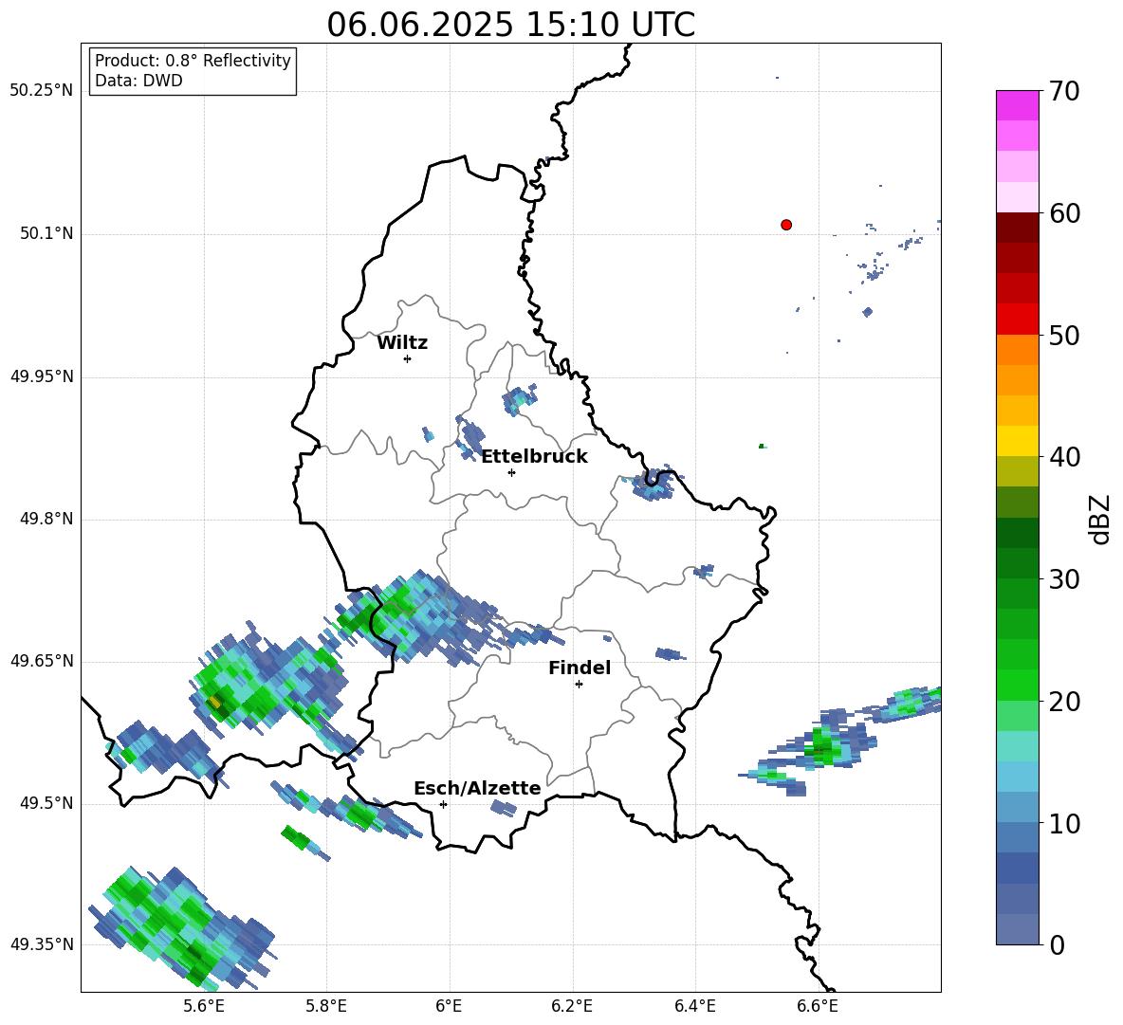The width and height of the screenshot is (1123, 1025).
Task: Click the 6°E longitude label
Action: point(449,1006)
